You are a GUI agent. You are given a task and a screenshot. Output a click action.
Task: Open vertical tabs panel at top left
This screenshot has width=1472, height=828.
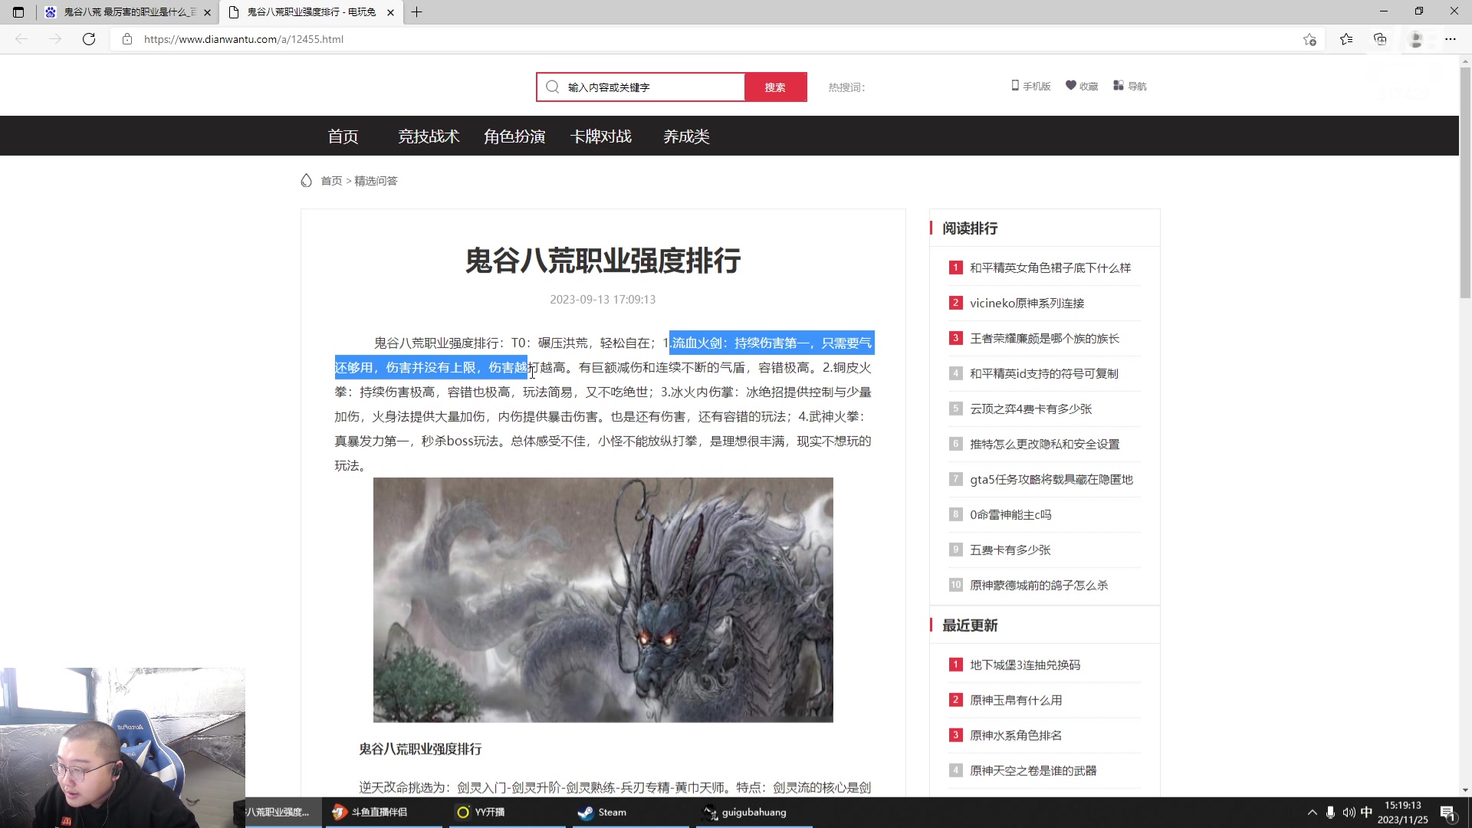point(18,12)
